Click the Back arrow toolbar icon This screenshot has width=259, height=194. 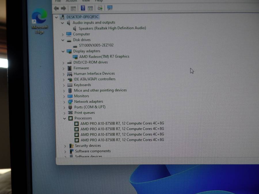56,8
